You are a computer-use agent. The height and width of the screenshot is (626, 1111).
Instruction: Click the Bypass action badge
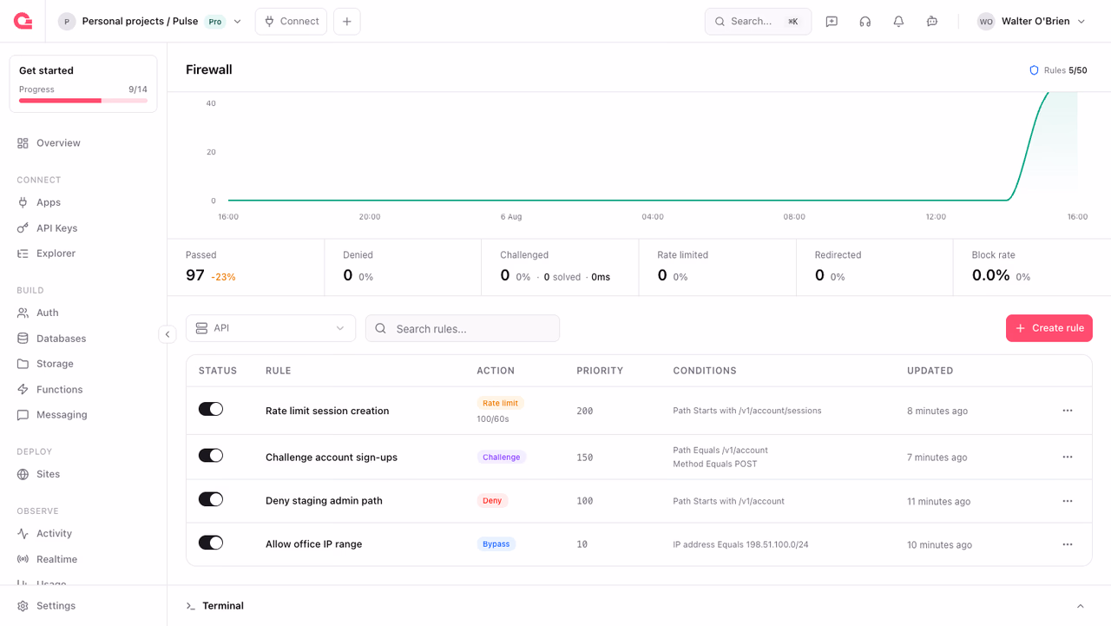(x=496, y=544)
